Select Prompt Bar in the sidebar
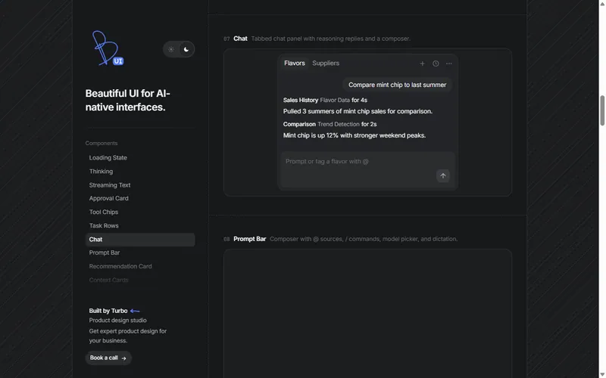This screenshot has height=378, width=606. click(105, 253)
